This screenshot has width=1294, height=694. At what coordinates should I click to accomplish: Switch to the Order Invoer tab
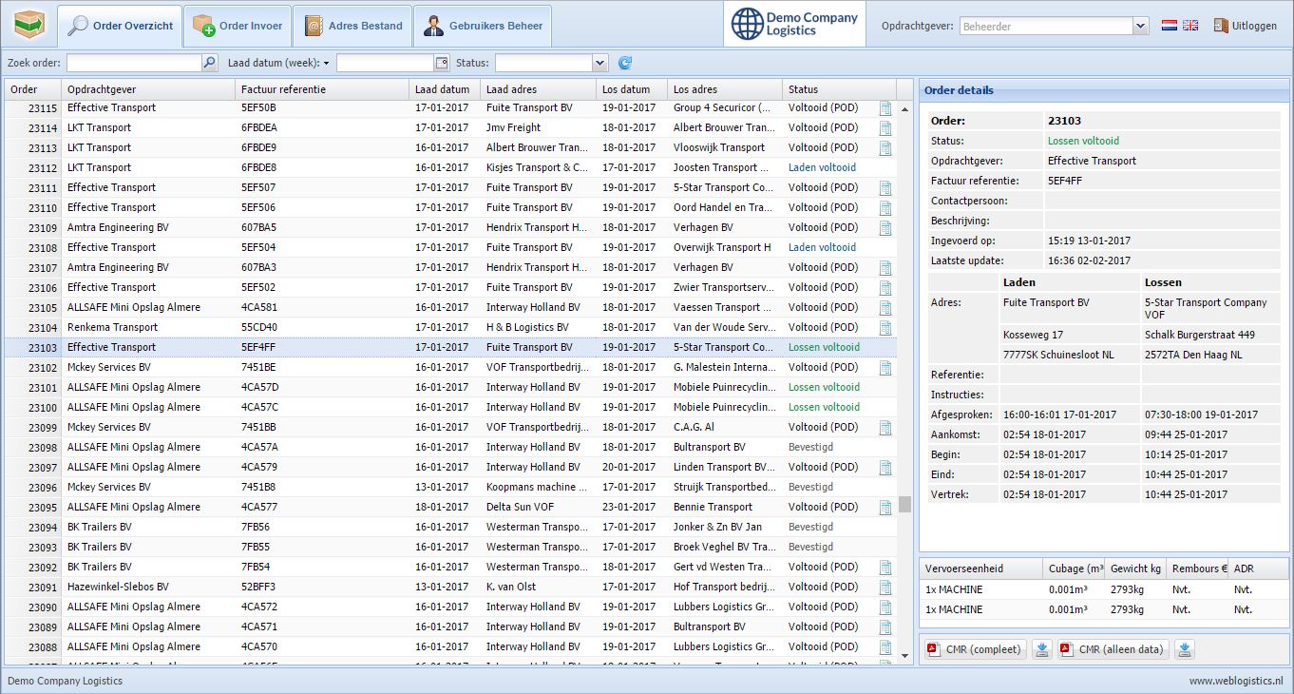point(238,26)
